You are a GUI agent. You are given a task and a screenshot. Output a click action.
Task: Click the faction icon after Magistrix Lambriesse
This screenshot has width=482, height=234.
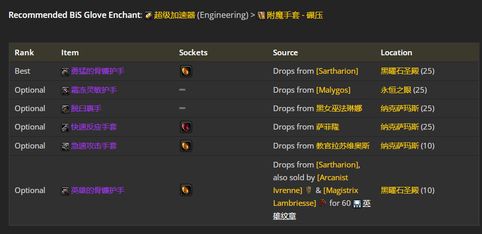322,203
